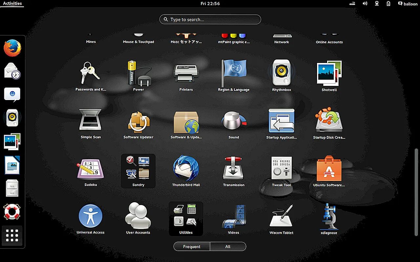This screenshot has width=420, height=262.
Task: Launch LibreOffice Writer from dash
Action: click(12, 165)
